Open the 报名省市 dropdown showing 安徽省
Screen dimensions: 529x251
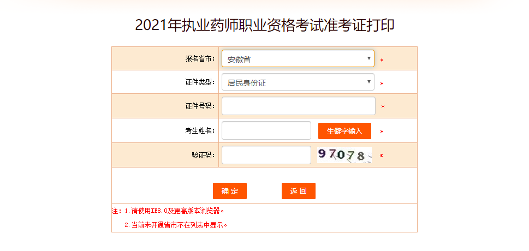(298, 58)
